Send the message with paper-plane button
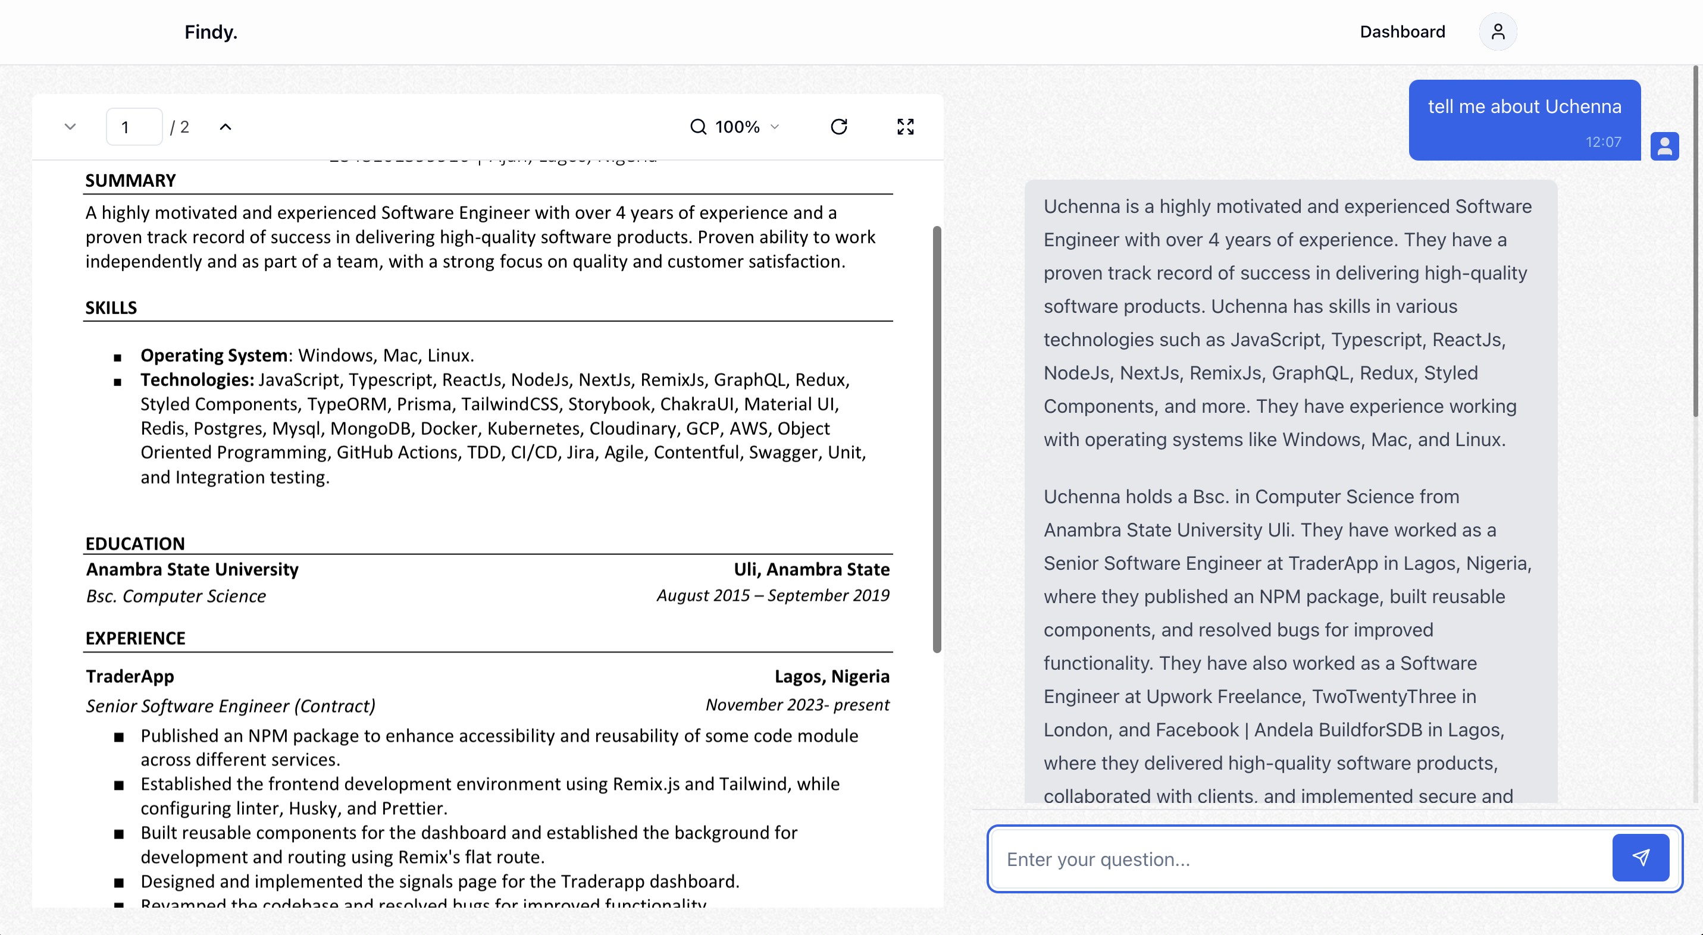Viewport: 1703px width, 935px height. pos(1640,858)
